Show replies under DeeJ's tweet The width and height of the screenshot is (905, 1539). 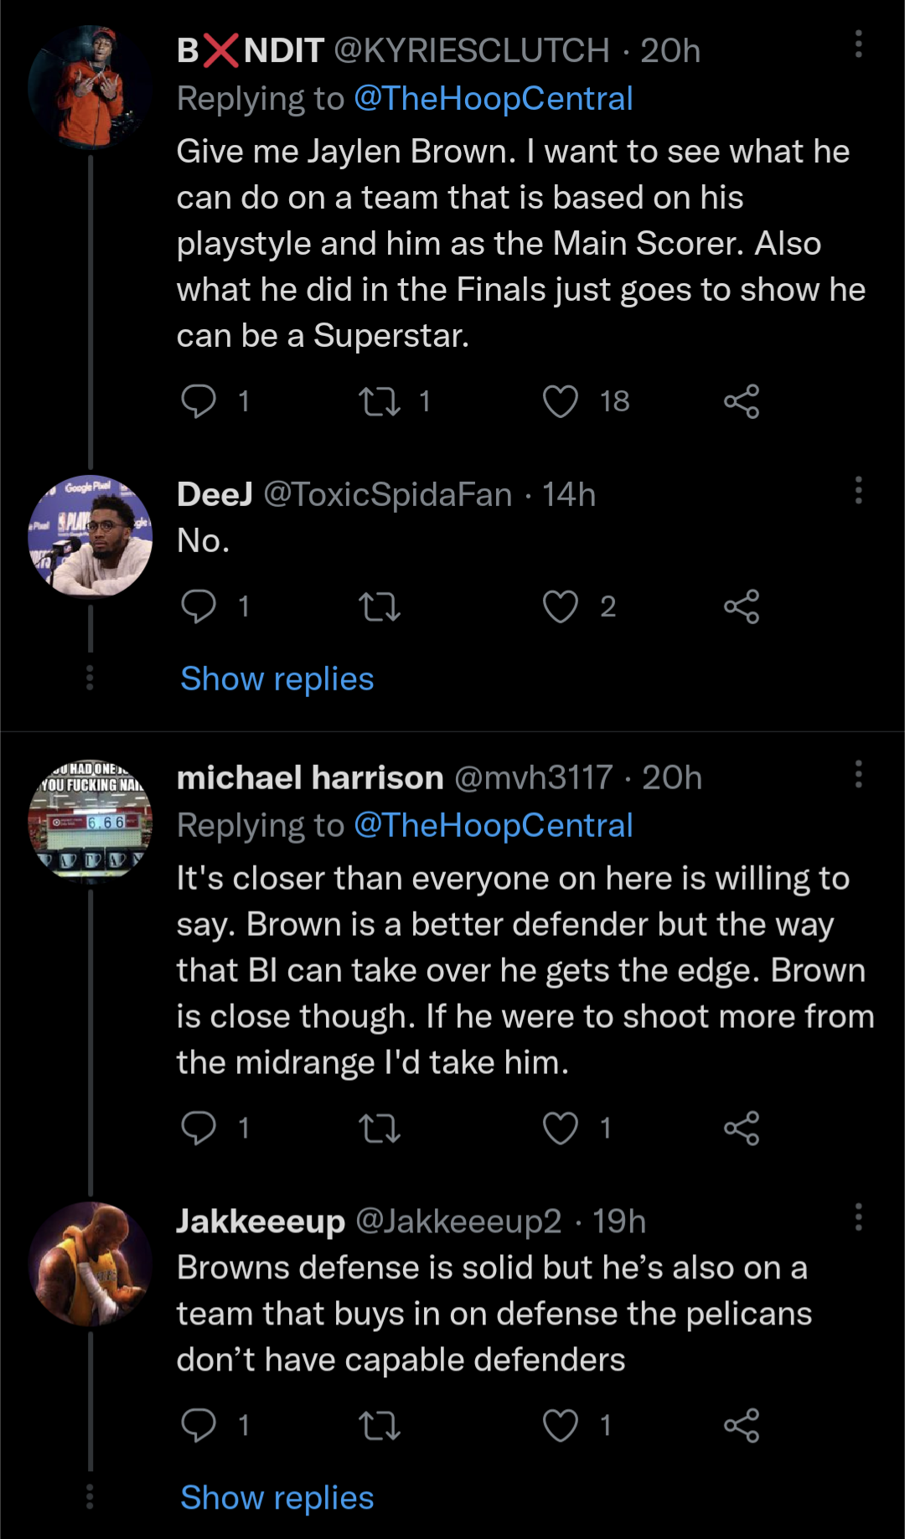pyautogui.click(x=277, y=679)
